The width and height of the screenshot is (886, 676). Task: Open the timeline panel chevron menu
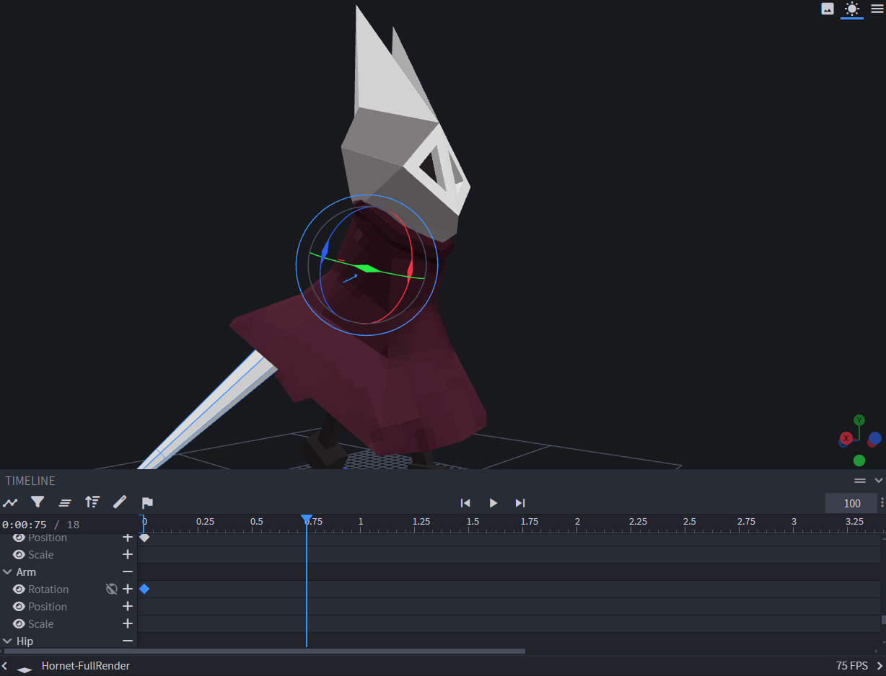point(879,481)
